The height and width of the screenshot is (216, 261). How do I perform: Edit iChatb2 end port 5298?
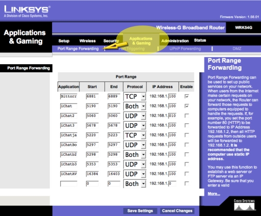(x=114, y=154)
